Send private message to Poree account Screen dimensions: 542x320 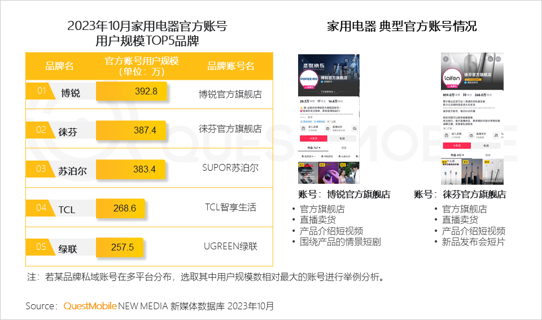coord(342,138)
